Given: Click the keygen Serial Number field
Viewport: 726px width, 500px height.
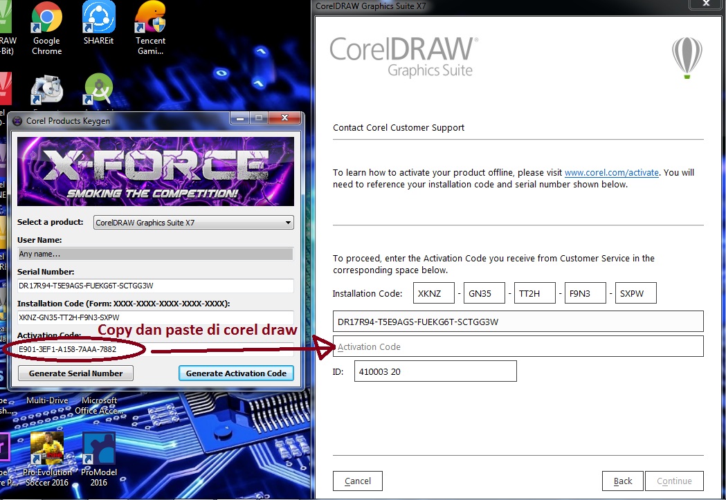Looking at the screenshot, I should (156, 286).
